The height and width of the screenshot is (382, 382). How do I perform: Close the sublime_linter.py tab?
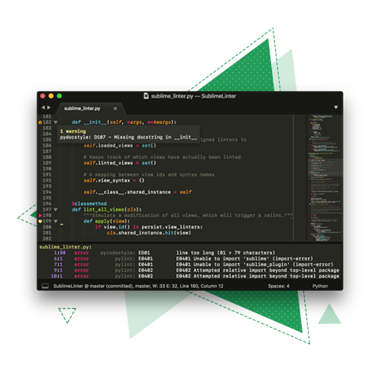[115, 108]
